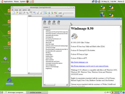Screen dimensions: 125x94
Task: Switch to the Untitled window taskbar button
Action: (37, 92)
